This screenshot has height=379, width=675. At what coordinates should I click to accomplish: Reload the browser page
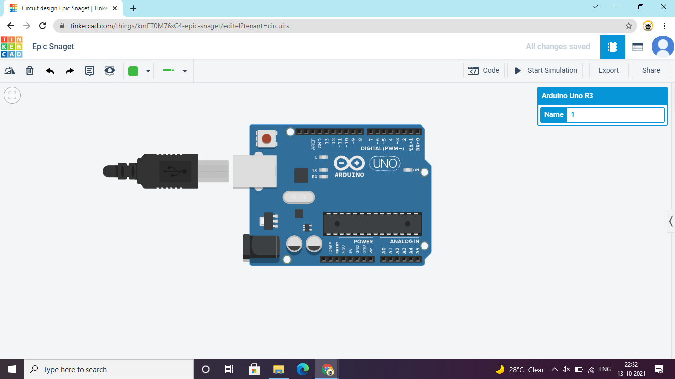42,26
